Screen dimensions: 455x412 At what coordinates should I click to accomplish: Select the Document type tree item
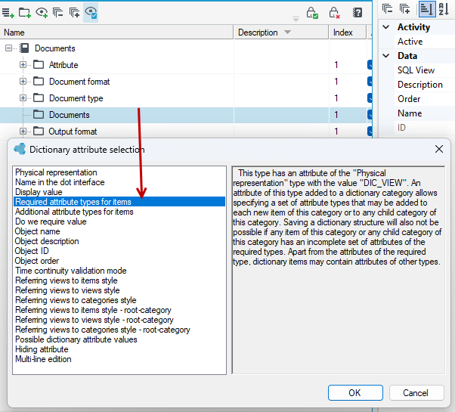click(x=76, y=98)
